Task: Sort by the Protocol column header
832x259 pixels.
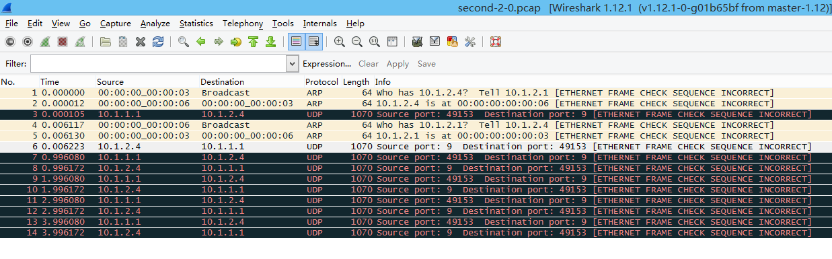Action: pyautogui.click(x=322, y=82)
